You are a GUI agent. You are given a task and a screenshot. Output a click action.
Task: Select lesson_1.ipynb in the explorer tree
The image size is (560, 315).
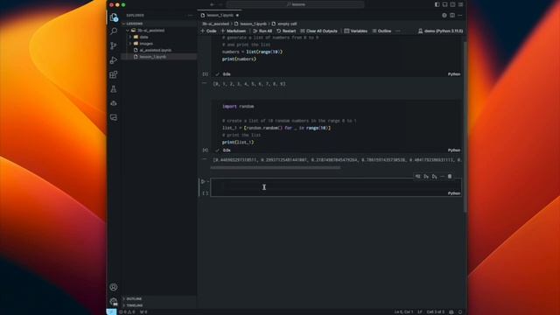pos(153,57)
